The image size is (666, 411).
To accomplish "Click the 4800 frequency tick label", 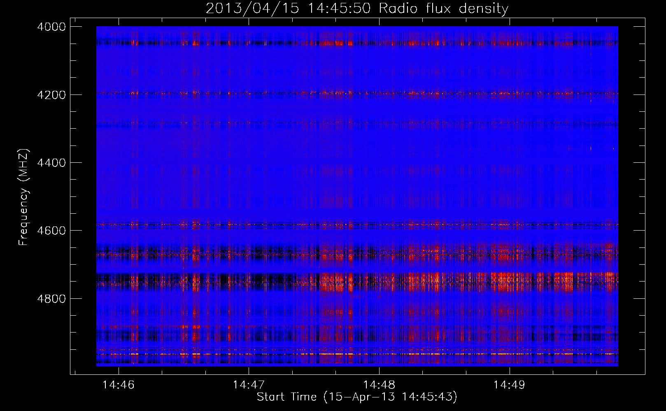I will tap(51, 299).
